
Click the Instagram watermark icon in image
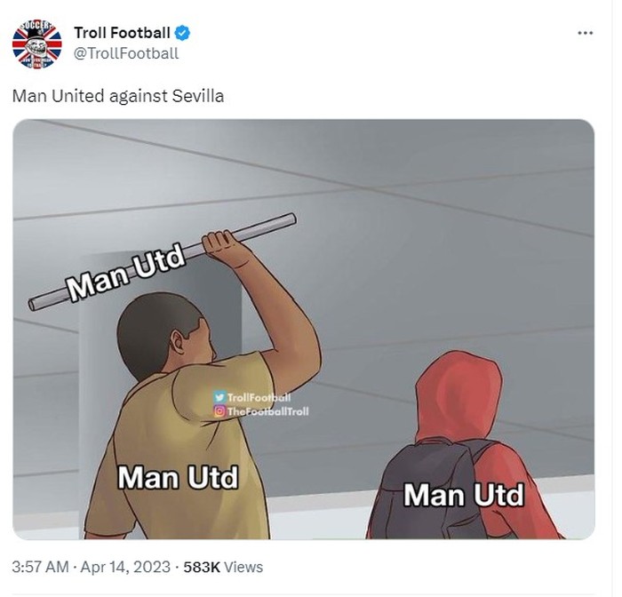[219, 411]
